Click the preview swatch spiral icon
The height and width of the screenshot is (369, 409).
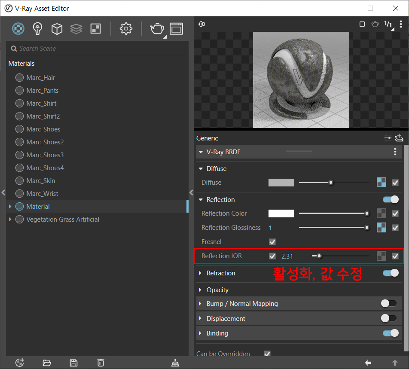click(201, 24)
